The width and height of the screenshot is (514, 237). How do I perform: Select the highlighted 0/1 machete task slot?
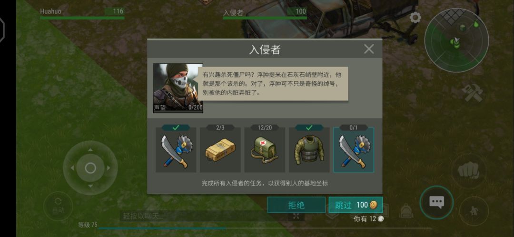pos(354,150)
